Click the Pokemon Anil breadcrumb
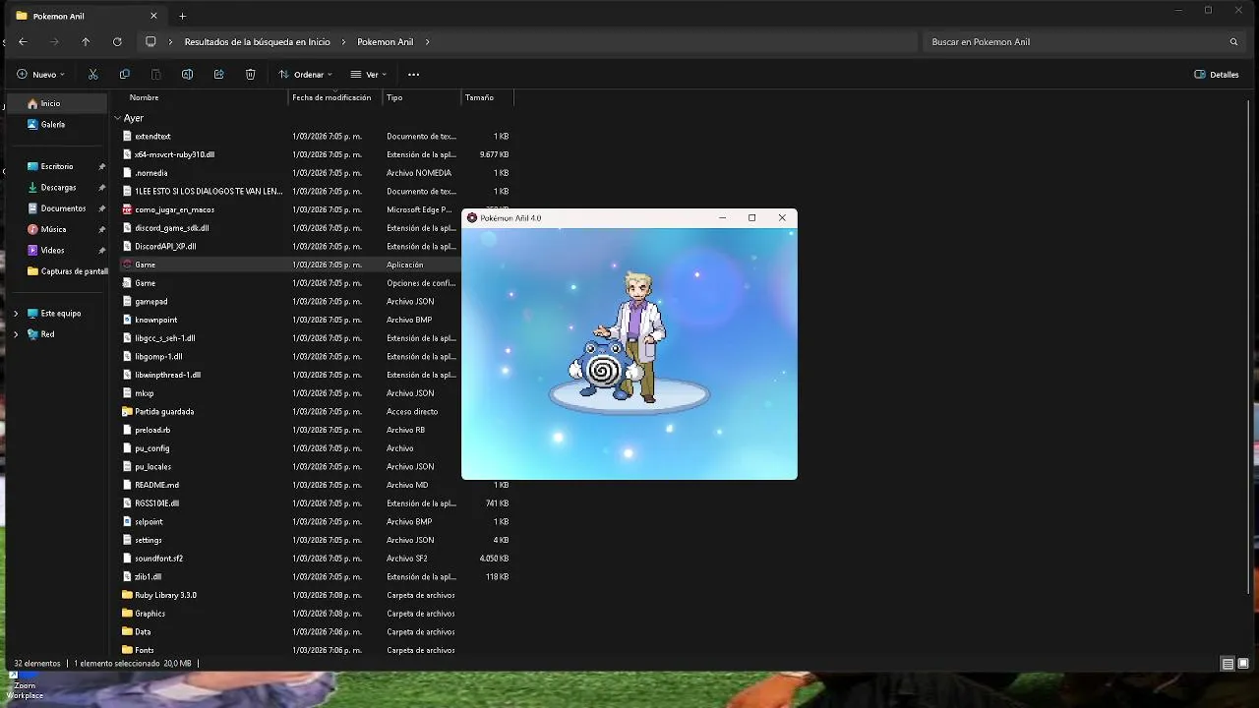 385,42
